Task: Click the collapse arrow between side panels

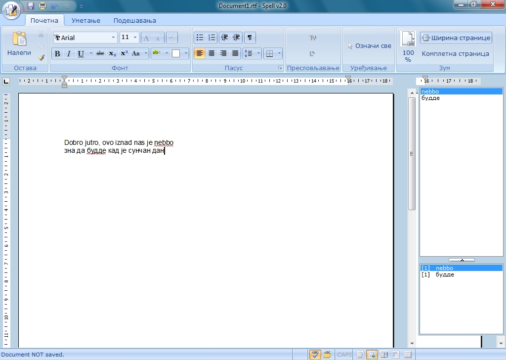Action: click(462, 260)
